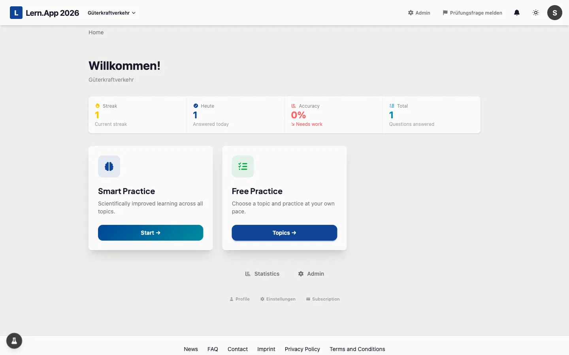
Task: Click the Questions answered text
Action: pos(412,124)
